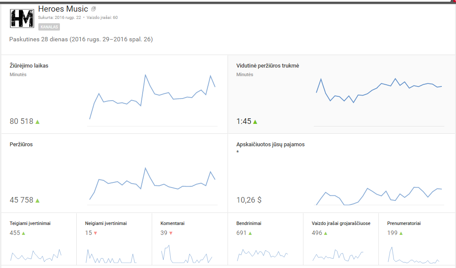456x268 pixels.
Task: Open the Prenumeratoriai report
Action: (404, 223)
